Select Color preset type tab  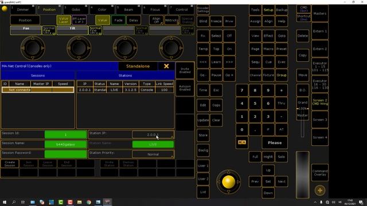point(102,10)
